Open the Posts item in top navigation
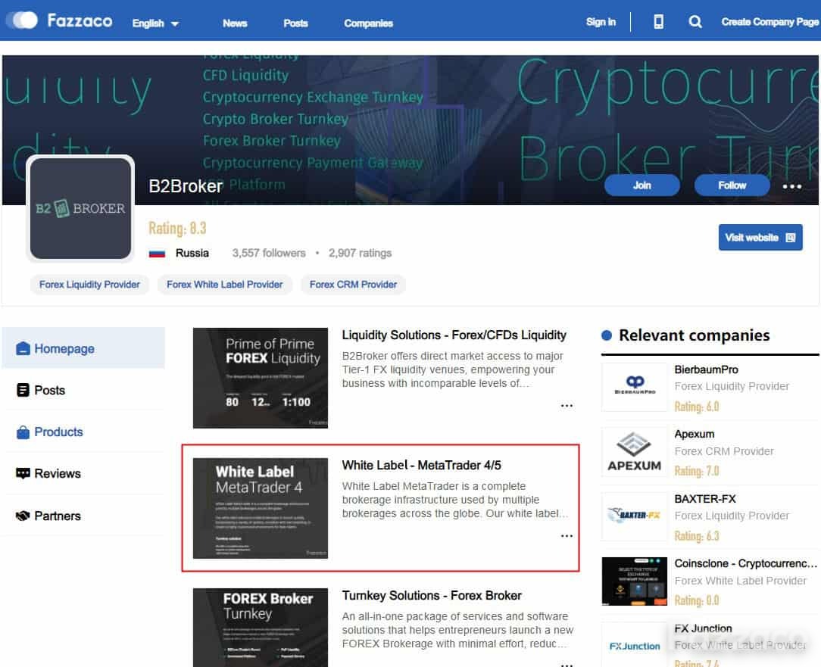This screenshot has width=821, height=667. click(295, 23)
